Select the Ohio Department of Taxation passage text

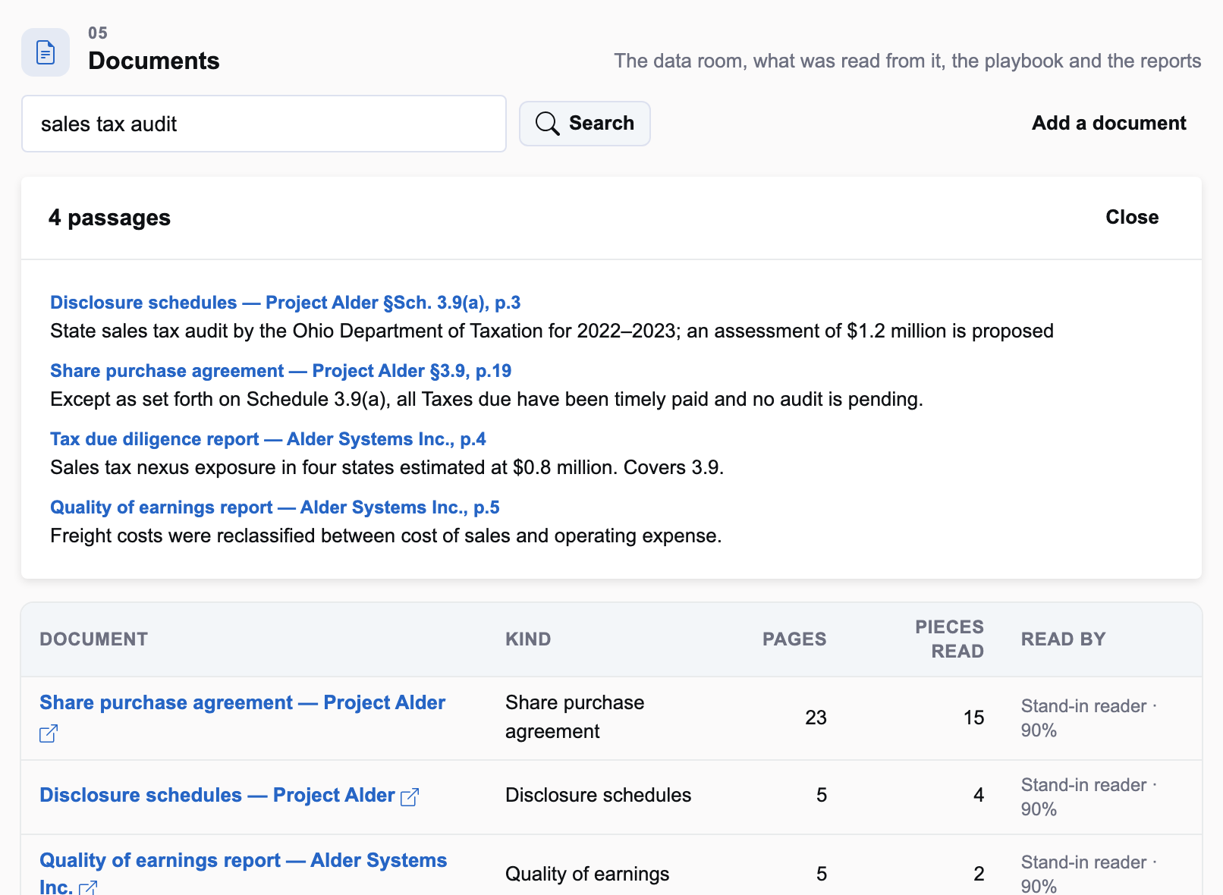coord(552,331)
